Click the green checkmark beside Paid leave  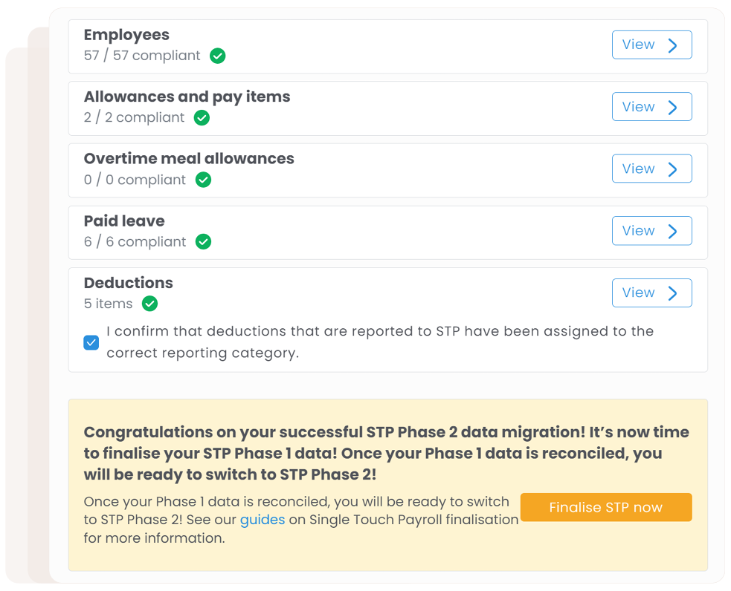coord(203,241)
